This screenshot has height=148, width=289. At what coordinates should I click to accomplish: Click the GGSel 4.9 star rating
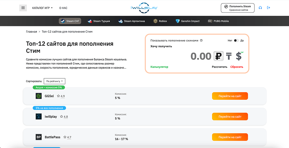click(x=61, y=96)
